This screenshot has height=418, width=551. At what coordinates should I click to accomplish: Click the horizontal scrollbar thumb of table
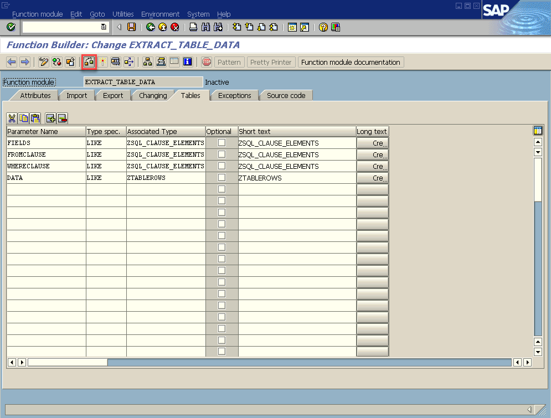68,362
